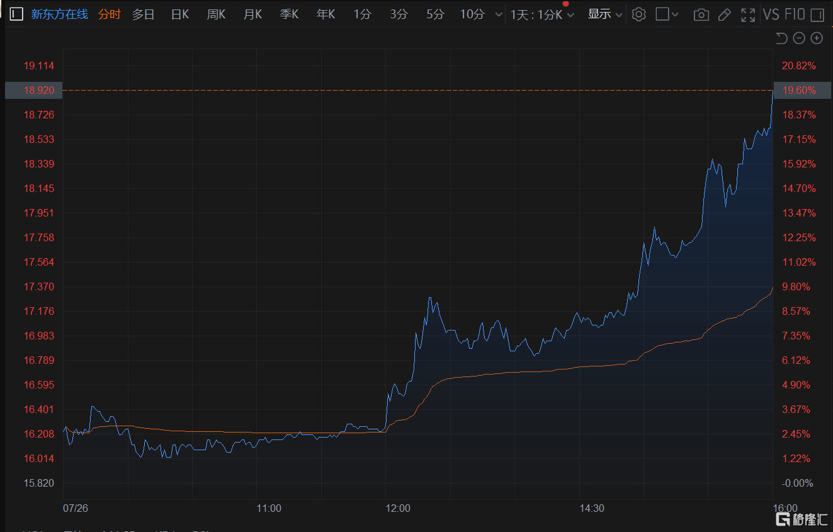Toggle the left sidebar panel icon

(16, 14)
